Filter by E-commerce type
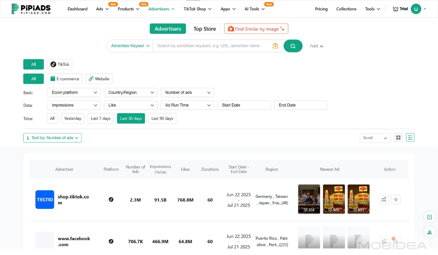Screen dimensions: 438x255 (65, 79)
